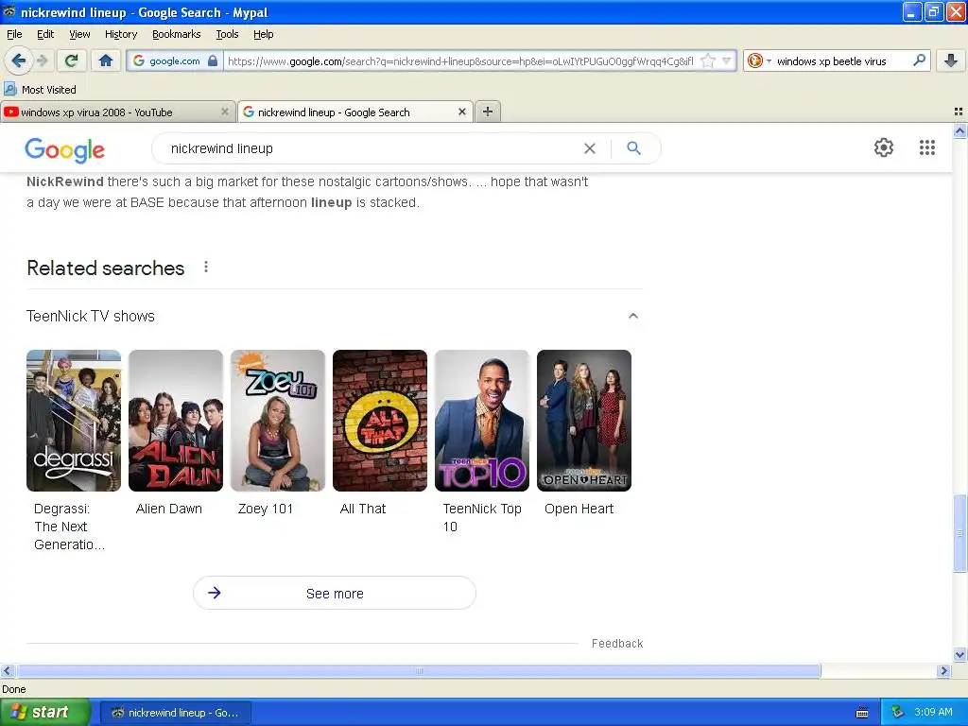The image size is (968, 726).
Task: Open the All That poster thumbnail
Action: [x=380, y=421]
